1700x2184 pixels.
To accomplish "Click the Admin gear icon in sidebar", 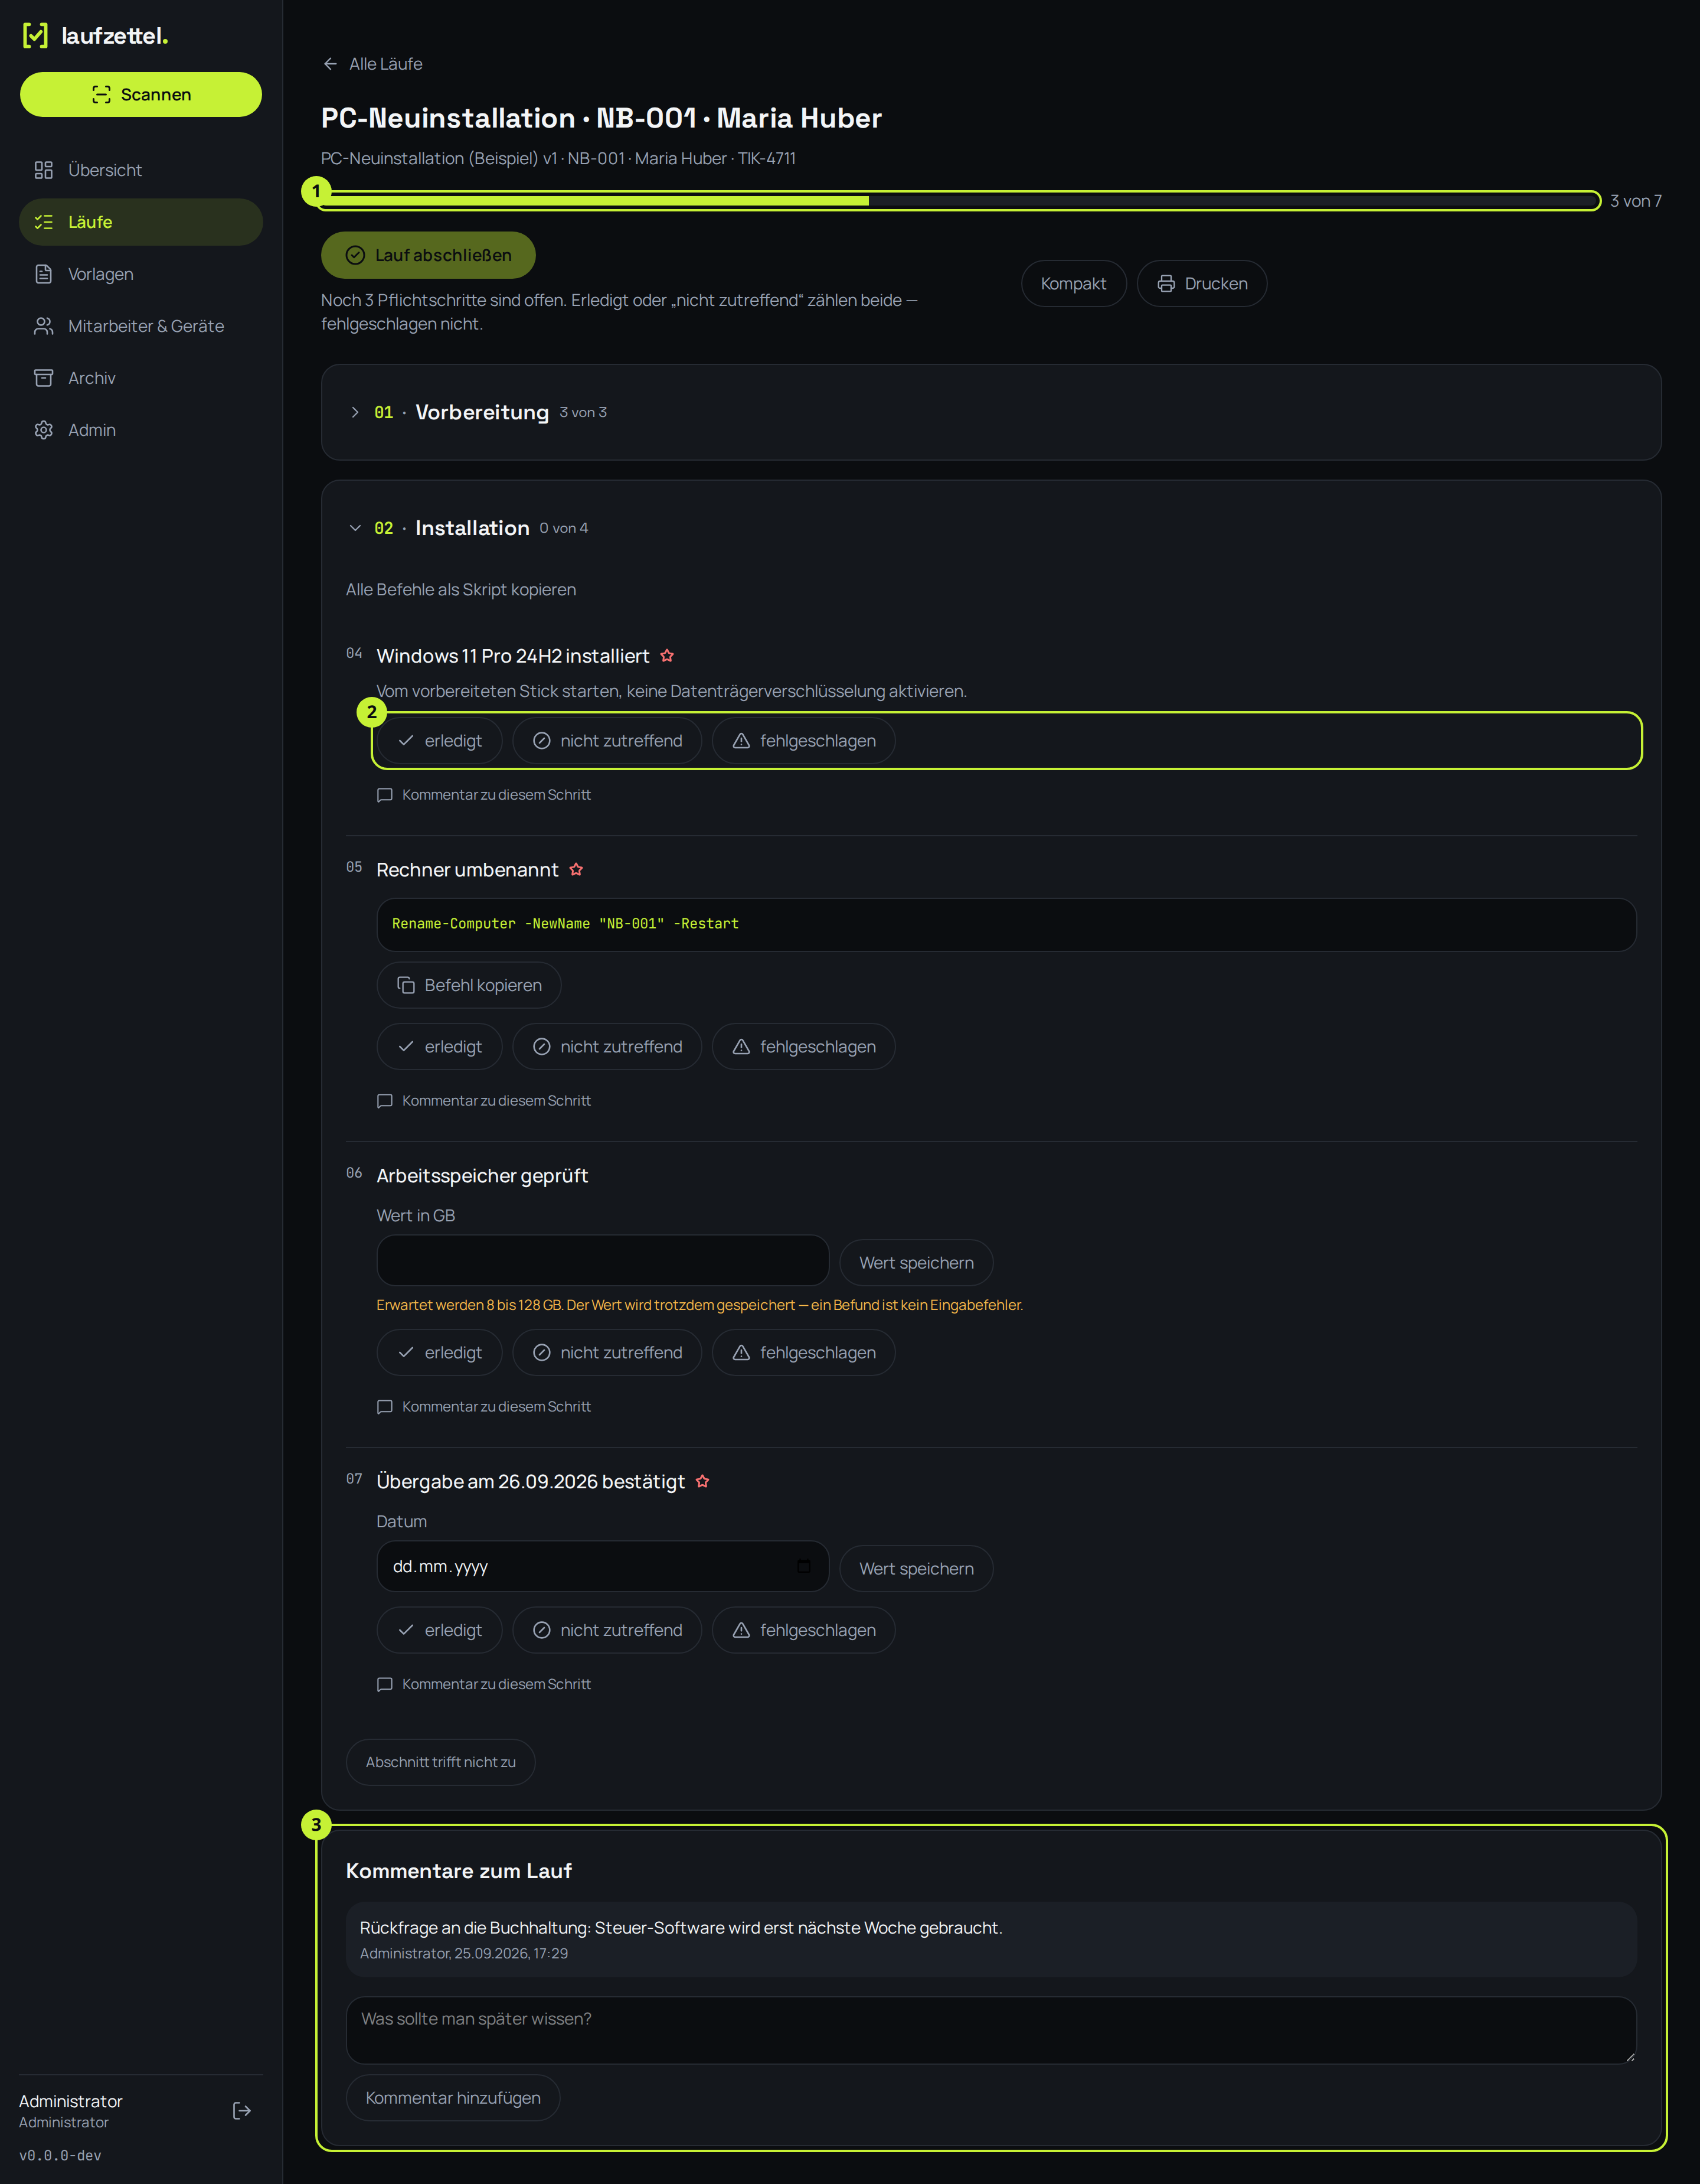I will pyautogui.click(x=43, y=430).
